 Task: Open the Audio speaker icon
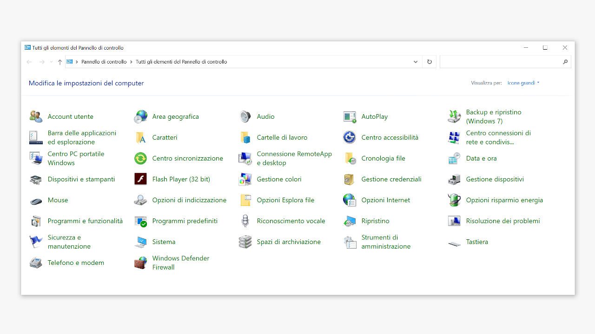tap(245, 116)
